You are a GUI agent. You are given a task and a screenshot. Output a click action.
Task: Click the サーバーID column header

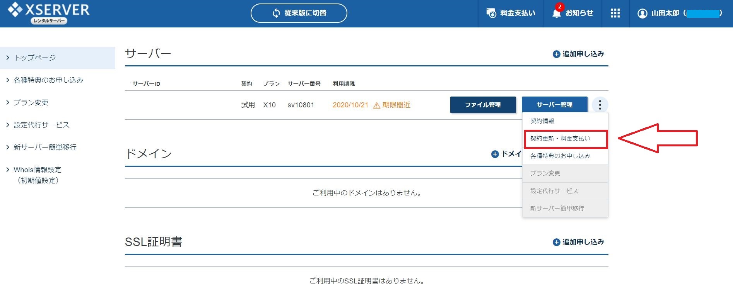tap(146, 84)
